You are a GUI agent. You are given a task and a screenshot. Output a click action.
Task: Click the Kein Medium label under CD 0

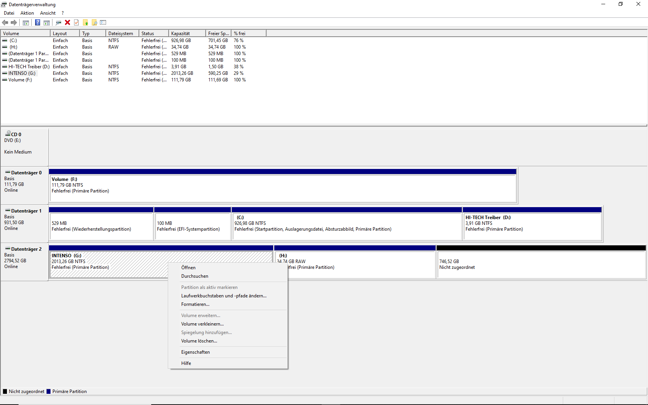(x=18, y=152)
